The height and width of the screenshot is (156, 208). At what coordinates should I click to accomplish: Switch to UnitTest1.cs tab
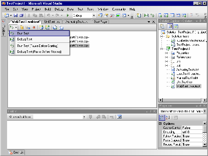coord(52,22)
